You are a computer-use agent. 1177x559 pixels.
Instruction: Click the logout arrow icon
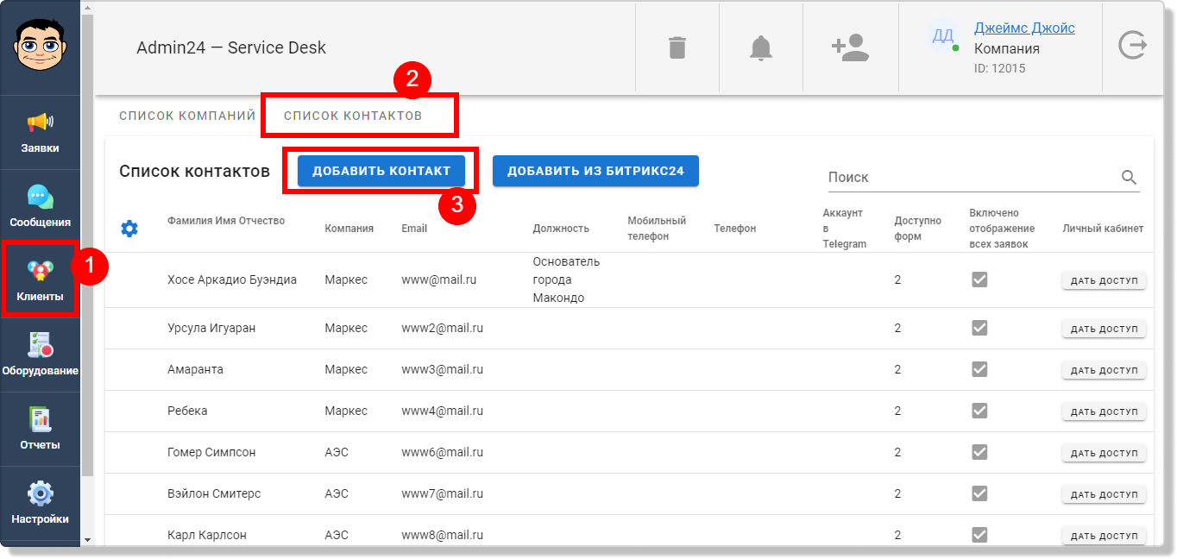click(1133, 45)
